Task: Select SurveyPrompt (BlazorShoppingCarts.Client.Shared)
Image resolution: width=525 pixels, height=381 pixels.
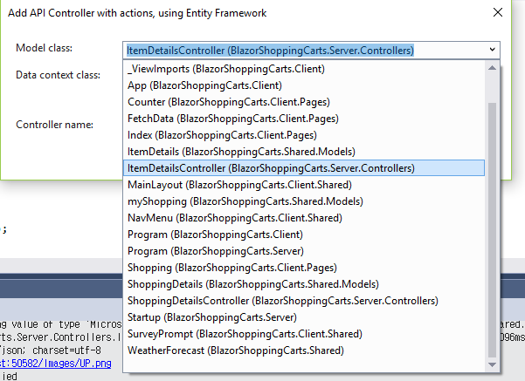Action: coord(304,334)
